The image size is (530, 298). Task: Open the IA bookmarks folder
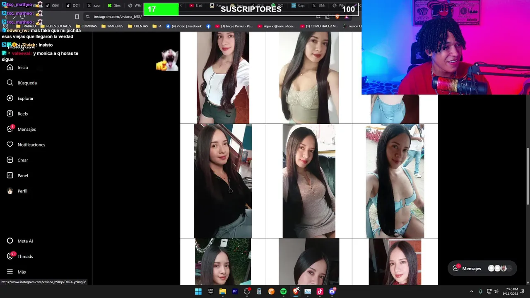(157, 26)
